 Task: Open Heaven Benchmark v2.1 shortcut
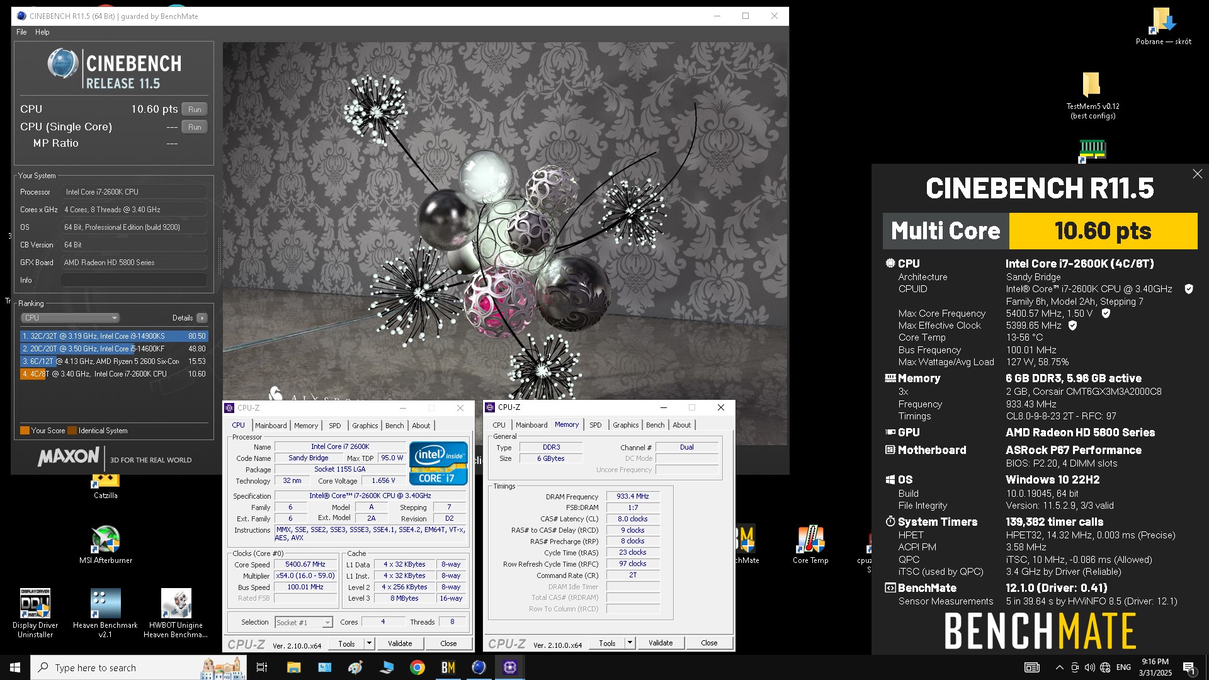click(x=105, y=613)
